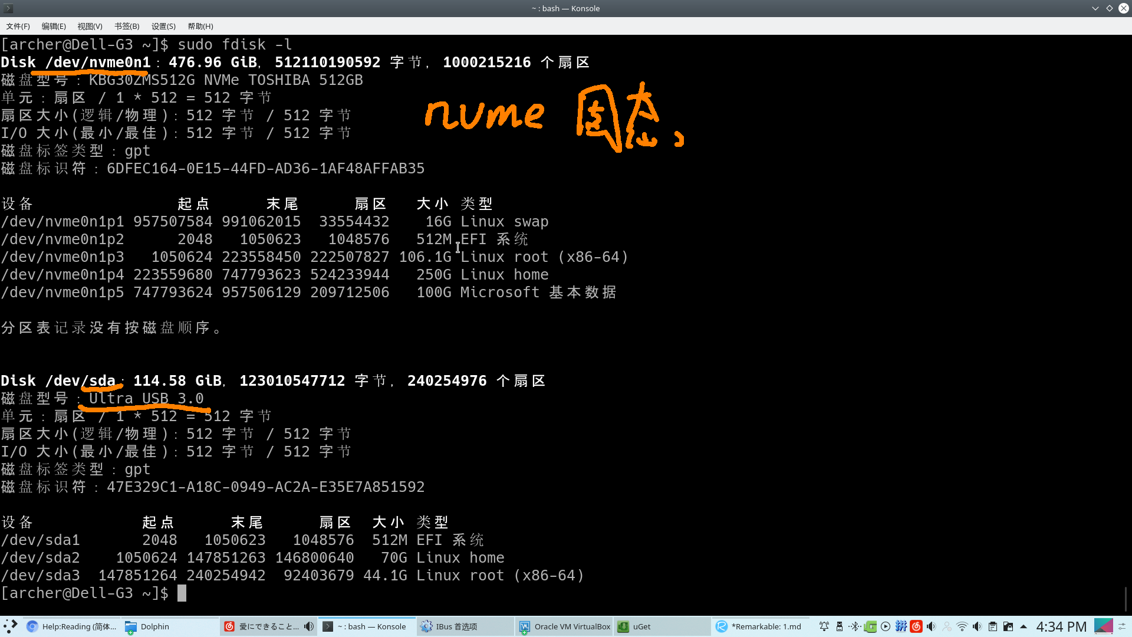Viewport: 1132px width, 637px height.
Task: Click the text 47E329C1-A18C-0949-AC2A-E35E7A851592
Action: point(265,487)
